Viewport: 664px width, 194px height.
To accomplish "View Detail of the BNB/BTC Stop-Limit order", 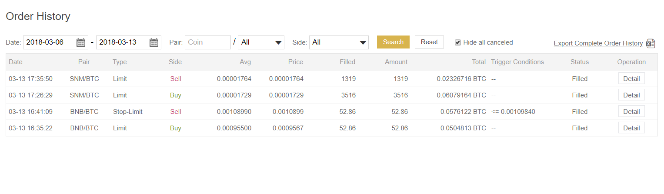I will (631, 112).
